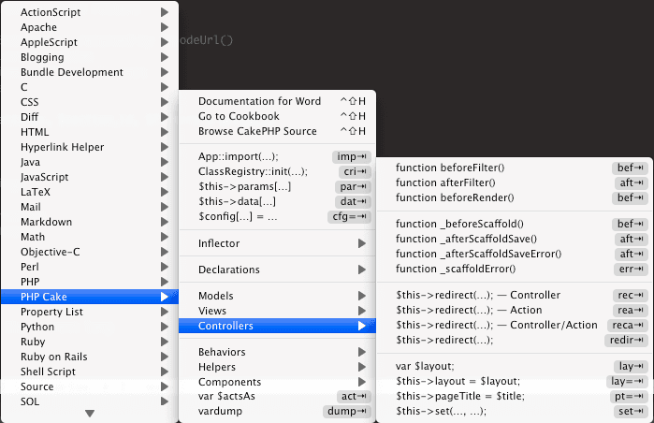Open the Python bundle submenu
Image resolution: width=654 pixels, height=423 pixels.
(x=90, y=327)
